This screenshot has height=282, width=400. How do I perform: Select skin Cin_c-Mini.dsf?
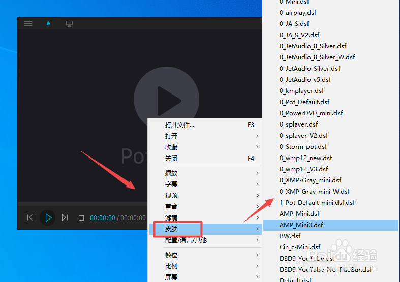[330, 247]
